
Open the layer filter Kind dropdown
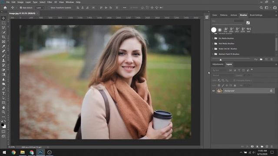tap(219, 70)
